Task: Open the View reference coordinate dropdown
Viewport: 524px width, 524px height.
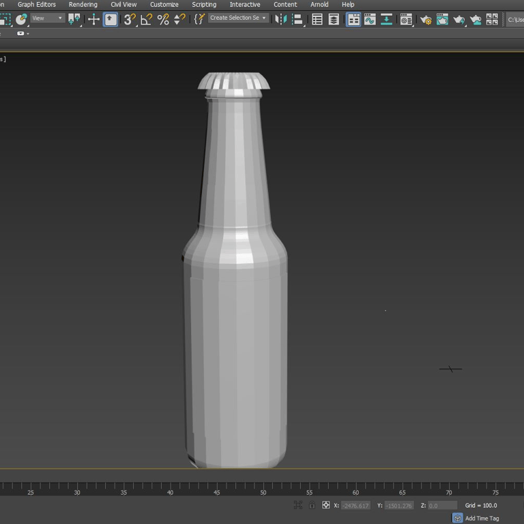Action: tap(48, 18)
